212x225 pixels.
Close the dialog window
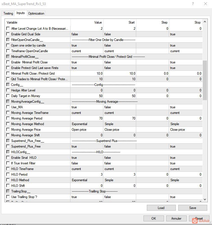[206, 4]
